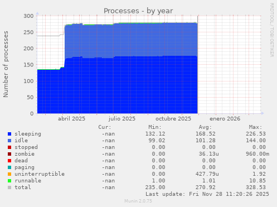Click the 'total' legend label
Screen dimensions: 277x207
pyautogui.click(x=23, y=187)
